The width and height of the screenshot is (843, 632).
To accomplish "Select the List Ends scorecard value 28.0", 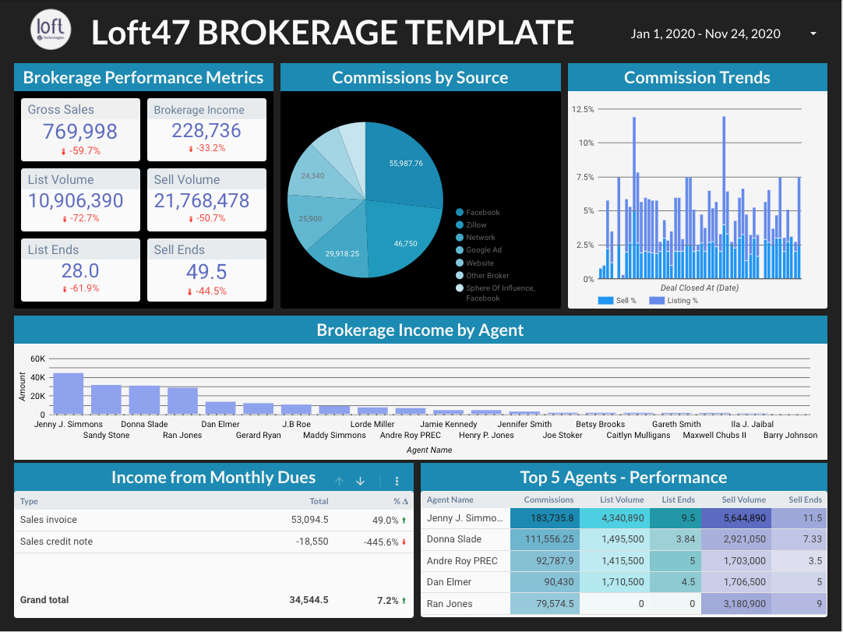I will pos(80,270).
